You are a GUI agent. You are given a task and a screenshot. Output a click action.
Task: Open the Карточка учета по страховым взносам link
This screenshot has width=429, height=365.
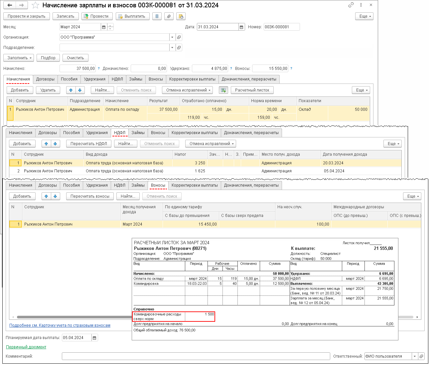[60, 325]
